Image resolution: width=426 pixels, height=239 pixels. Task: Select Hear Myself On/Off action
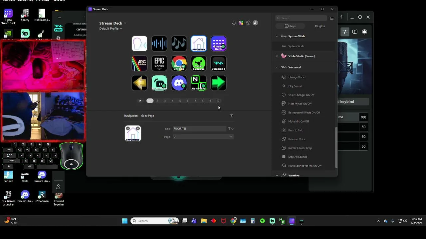304,104
